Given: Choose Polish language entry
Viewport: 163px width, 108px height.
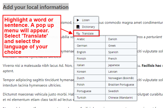Looking at the screenshot, I should [x=90, y=85].
